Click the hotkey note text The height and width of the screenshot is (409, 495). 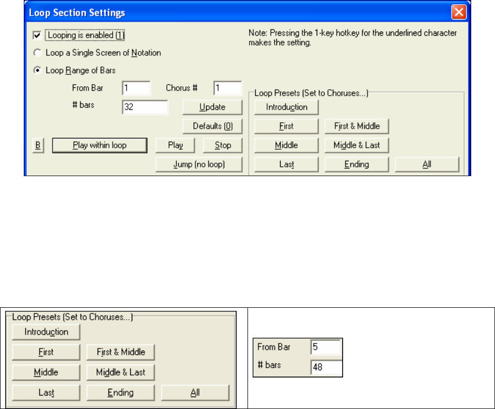tap(352, 38)
